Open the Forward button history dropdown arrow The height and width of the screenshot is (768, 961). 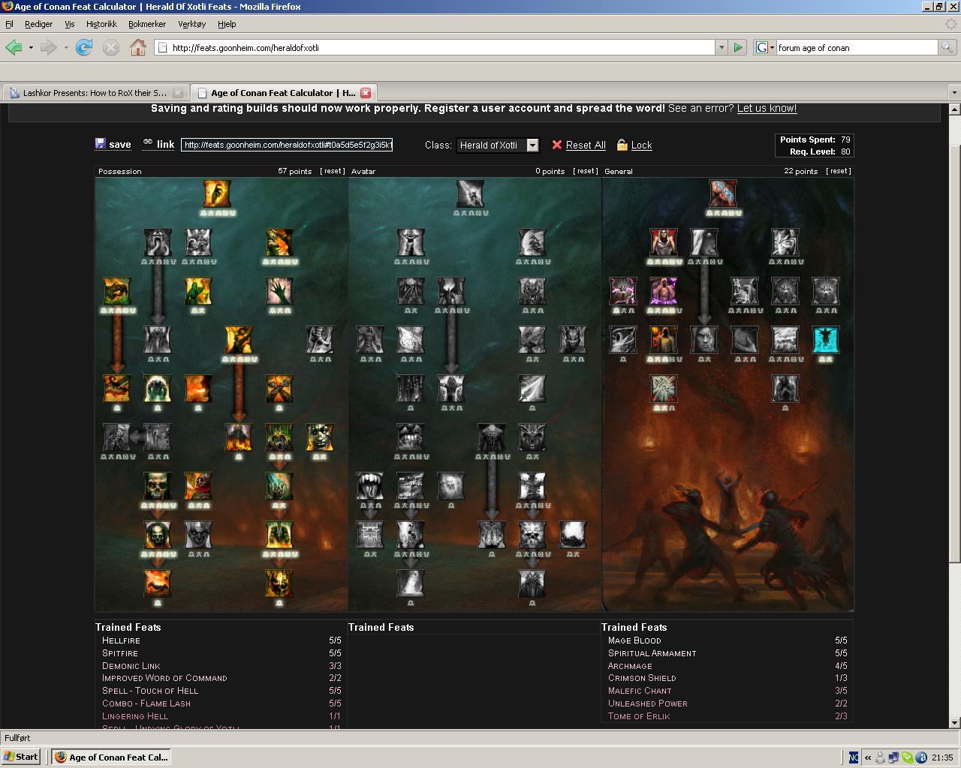[66, 47]
